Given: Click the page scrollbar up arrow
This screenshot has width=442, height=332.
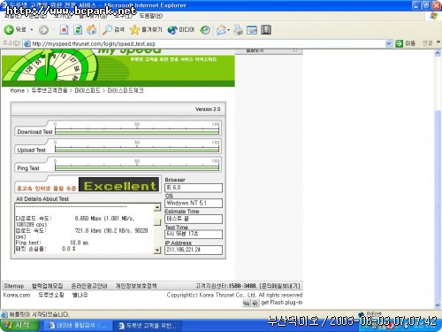Looking at the screenshot, I should click(x=438, y=53).
